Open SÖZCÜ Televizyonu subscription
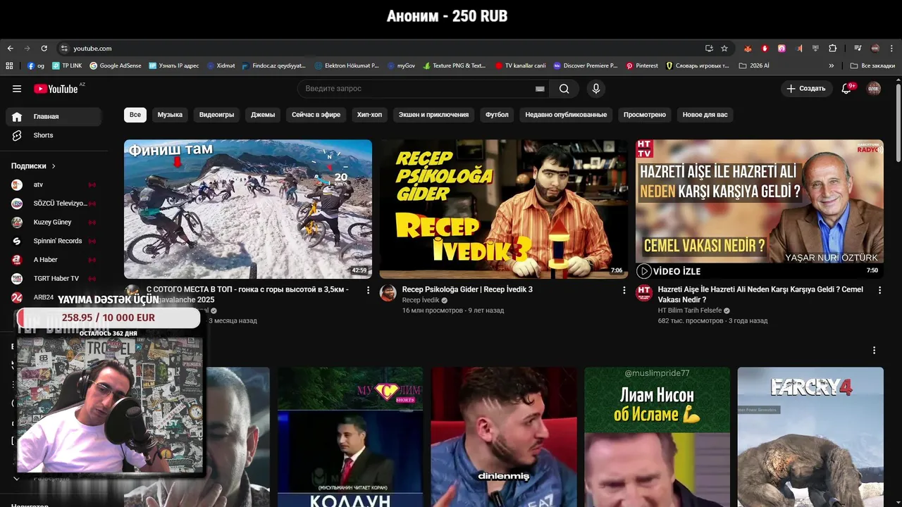 click(54, 204)
